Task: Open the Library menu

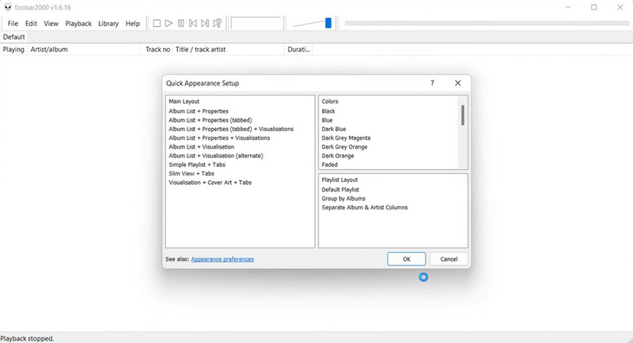Action: tap(108, 24)
